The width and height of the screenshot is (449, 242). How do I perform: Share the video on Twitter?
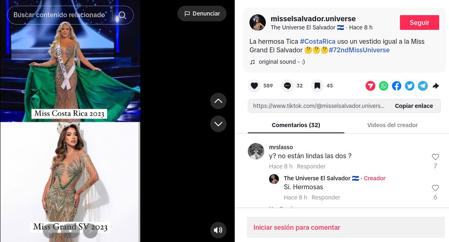[410, 85]
